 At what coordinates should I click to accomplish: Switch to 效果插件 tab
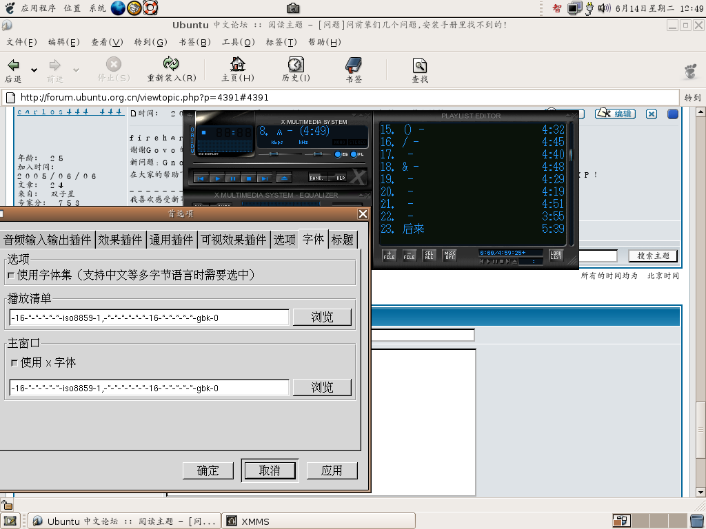click(120, 239)
